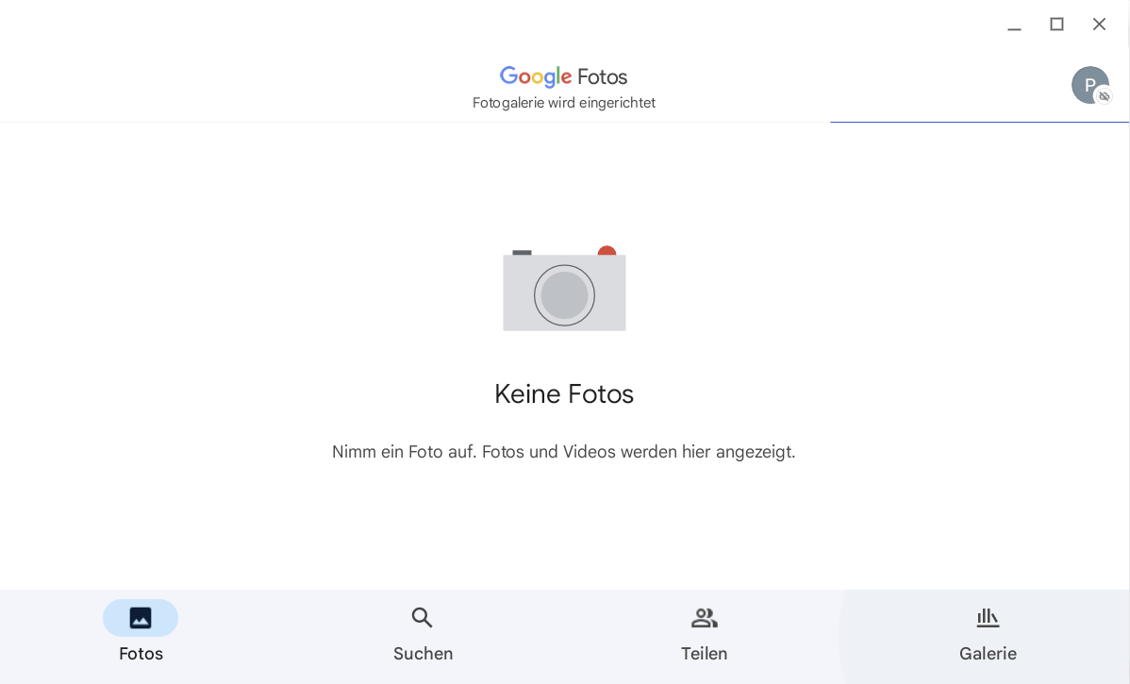Open the account menu via the P avatar
Viewport: 1130px width, 684px height.
[1088, 83]
